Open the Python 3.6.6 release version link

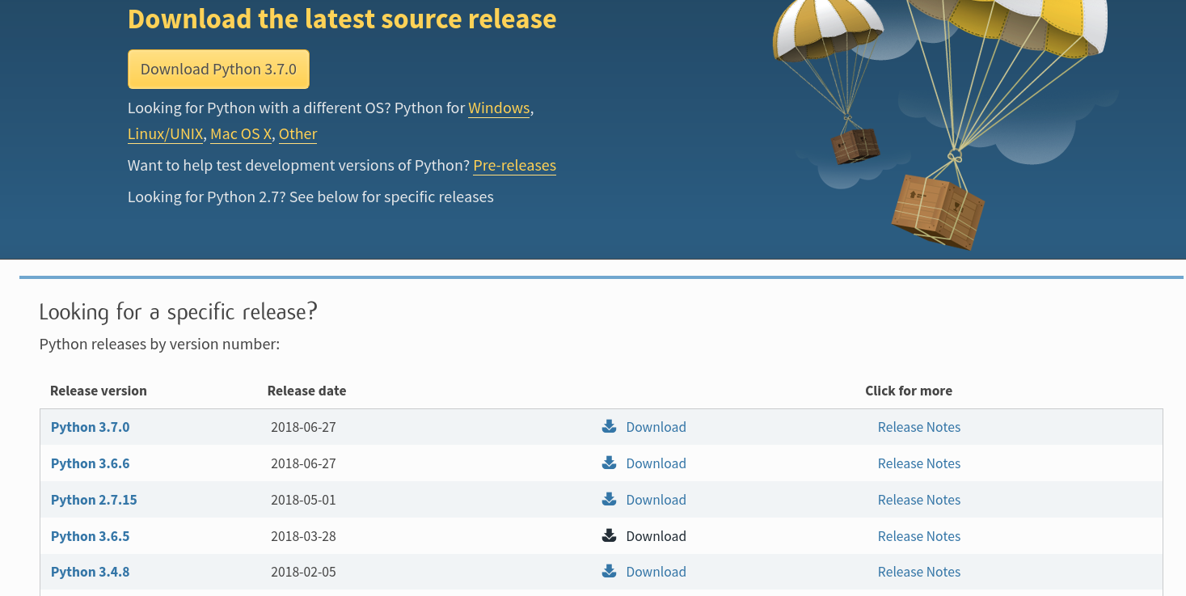pos(90,463)
